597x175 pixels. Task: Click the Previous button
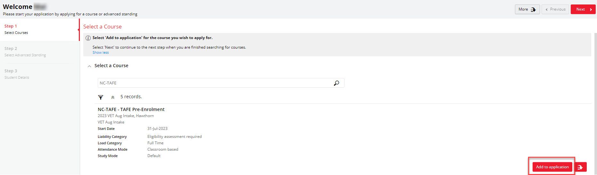click(555, 9)
